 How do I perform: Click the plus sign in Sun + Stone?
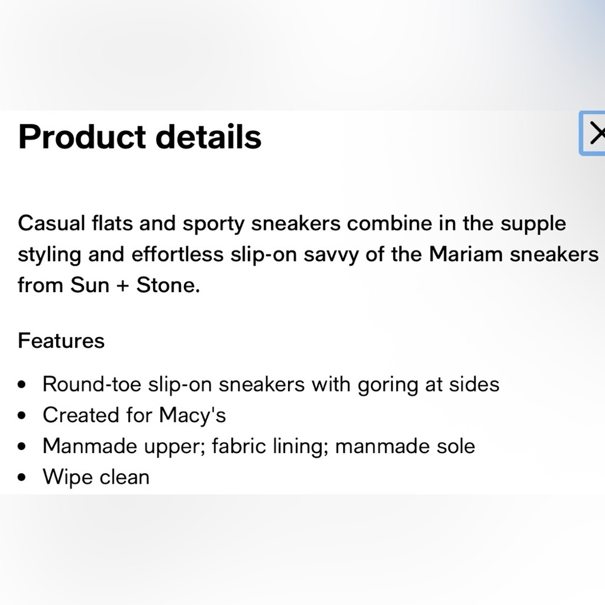(122, 286)
